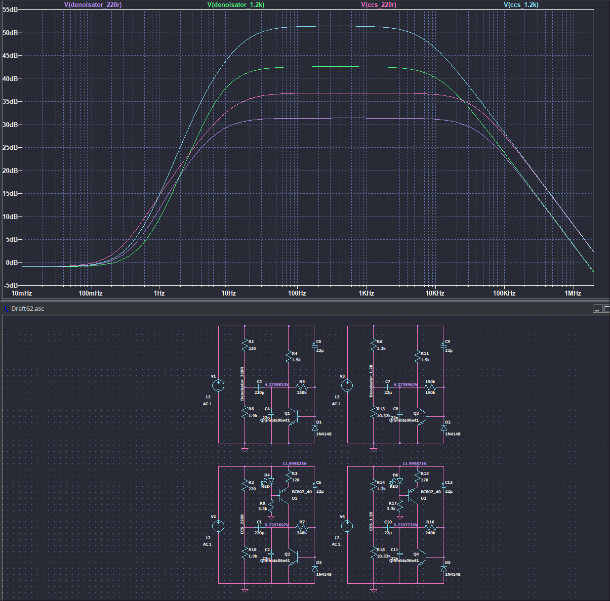
Task: Select capacitor C3 220µ symbol
Action: pyautogui.click(x=259, y=387)
